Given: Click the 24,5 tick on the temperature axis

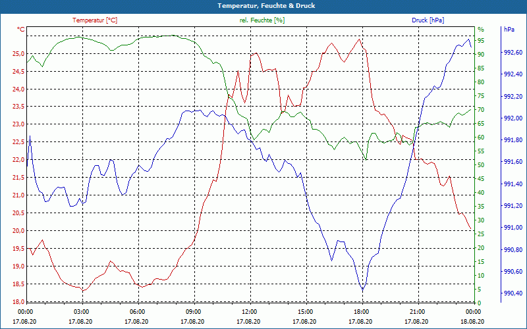Looking at the screenshot, I should (x=19, y=72).
